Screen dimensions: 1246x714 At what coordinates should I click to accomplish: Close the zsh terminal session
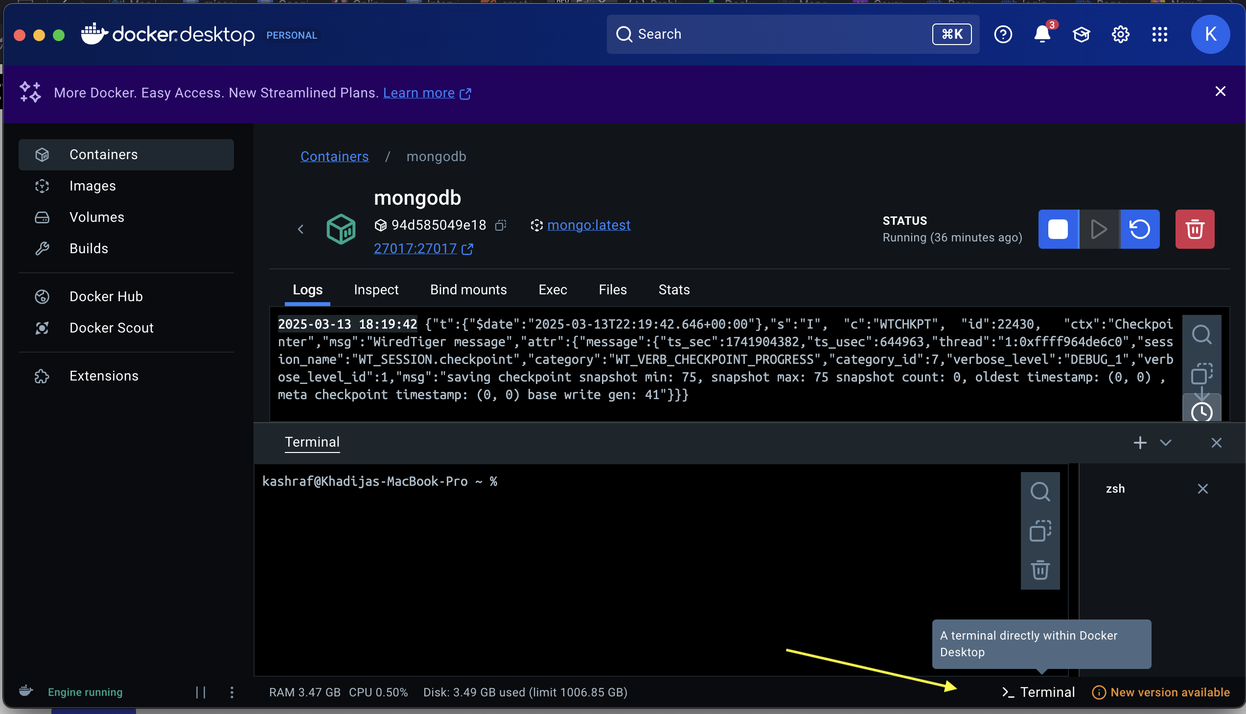click(x=1202, y=489)
